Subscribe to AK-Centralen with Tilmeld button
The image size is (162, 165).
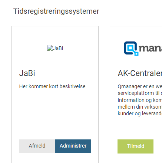(x=135, y=146)
